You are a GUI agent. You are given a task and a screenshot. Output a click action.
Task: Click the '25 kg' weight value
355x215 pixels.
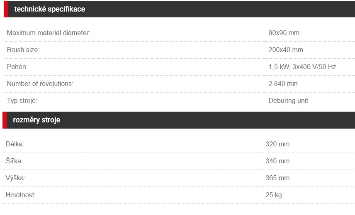[x=274, y=195]
